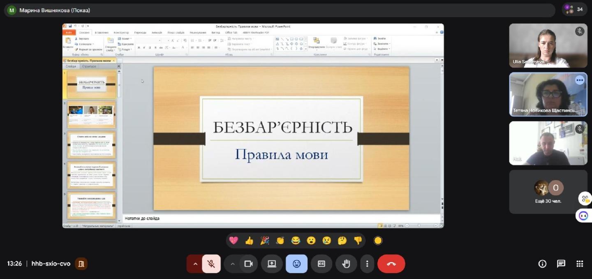Save presentation from quick access toolbar
592x279 pixels.
click(70, 26)
